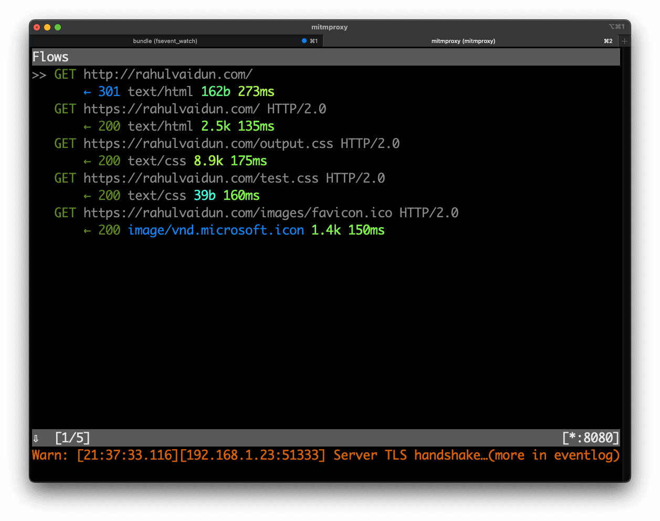The height and width of the screenshot is (521, 660).
Task: Click the 162b response size
Action: [216, 92]
